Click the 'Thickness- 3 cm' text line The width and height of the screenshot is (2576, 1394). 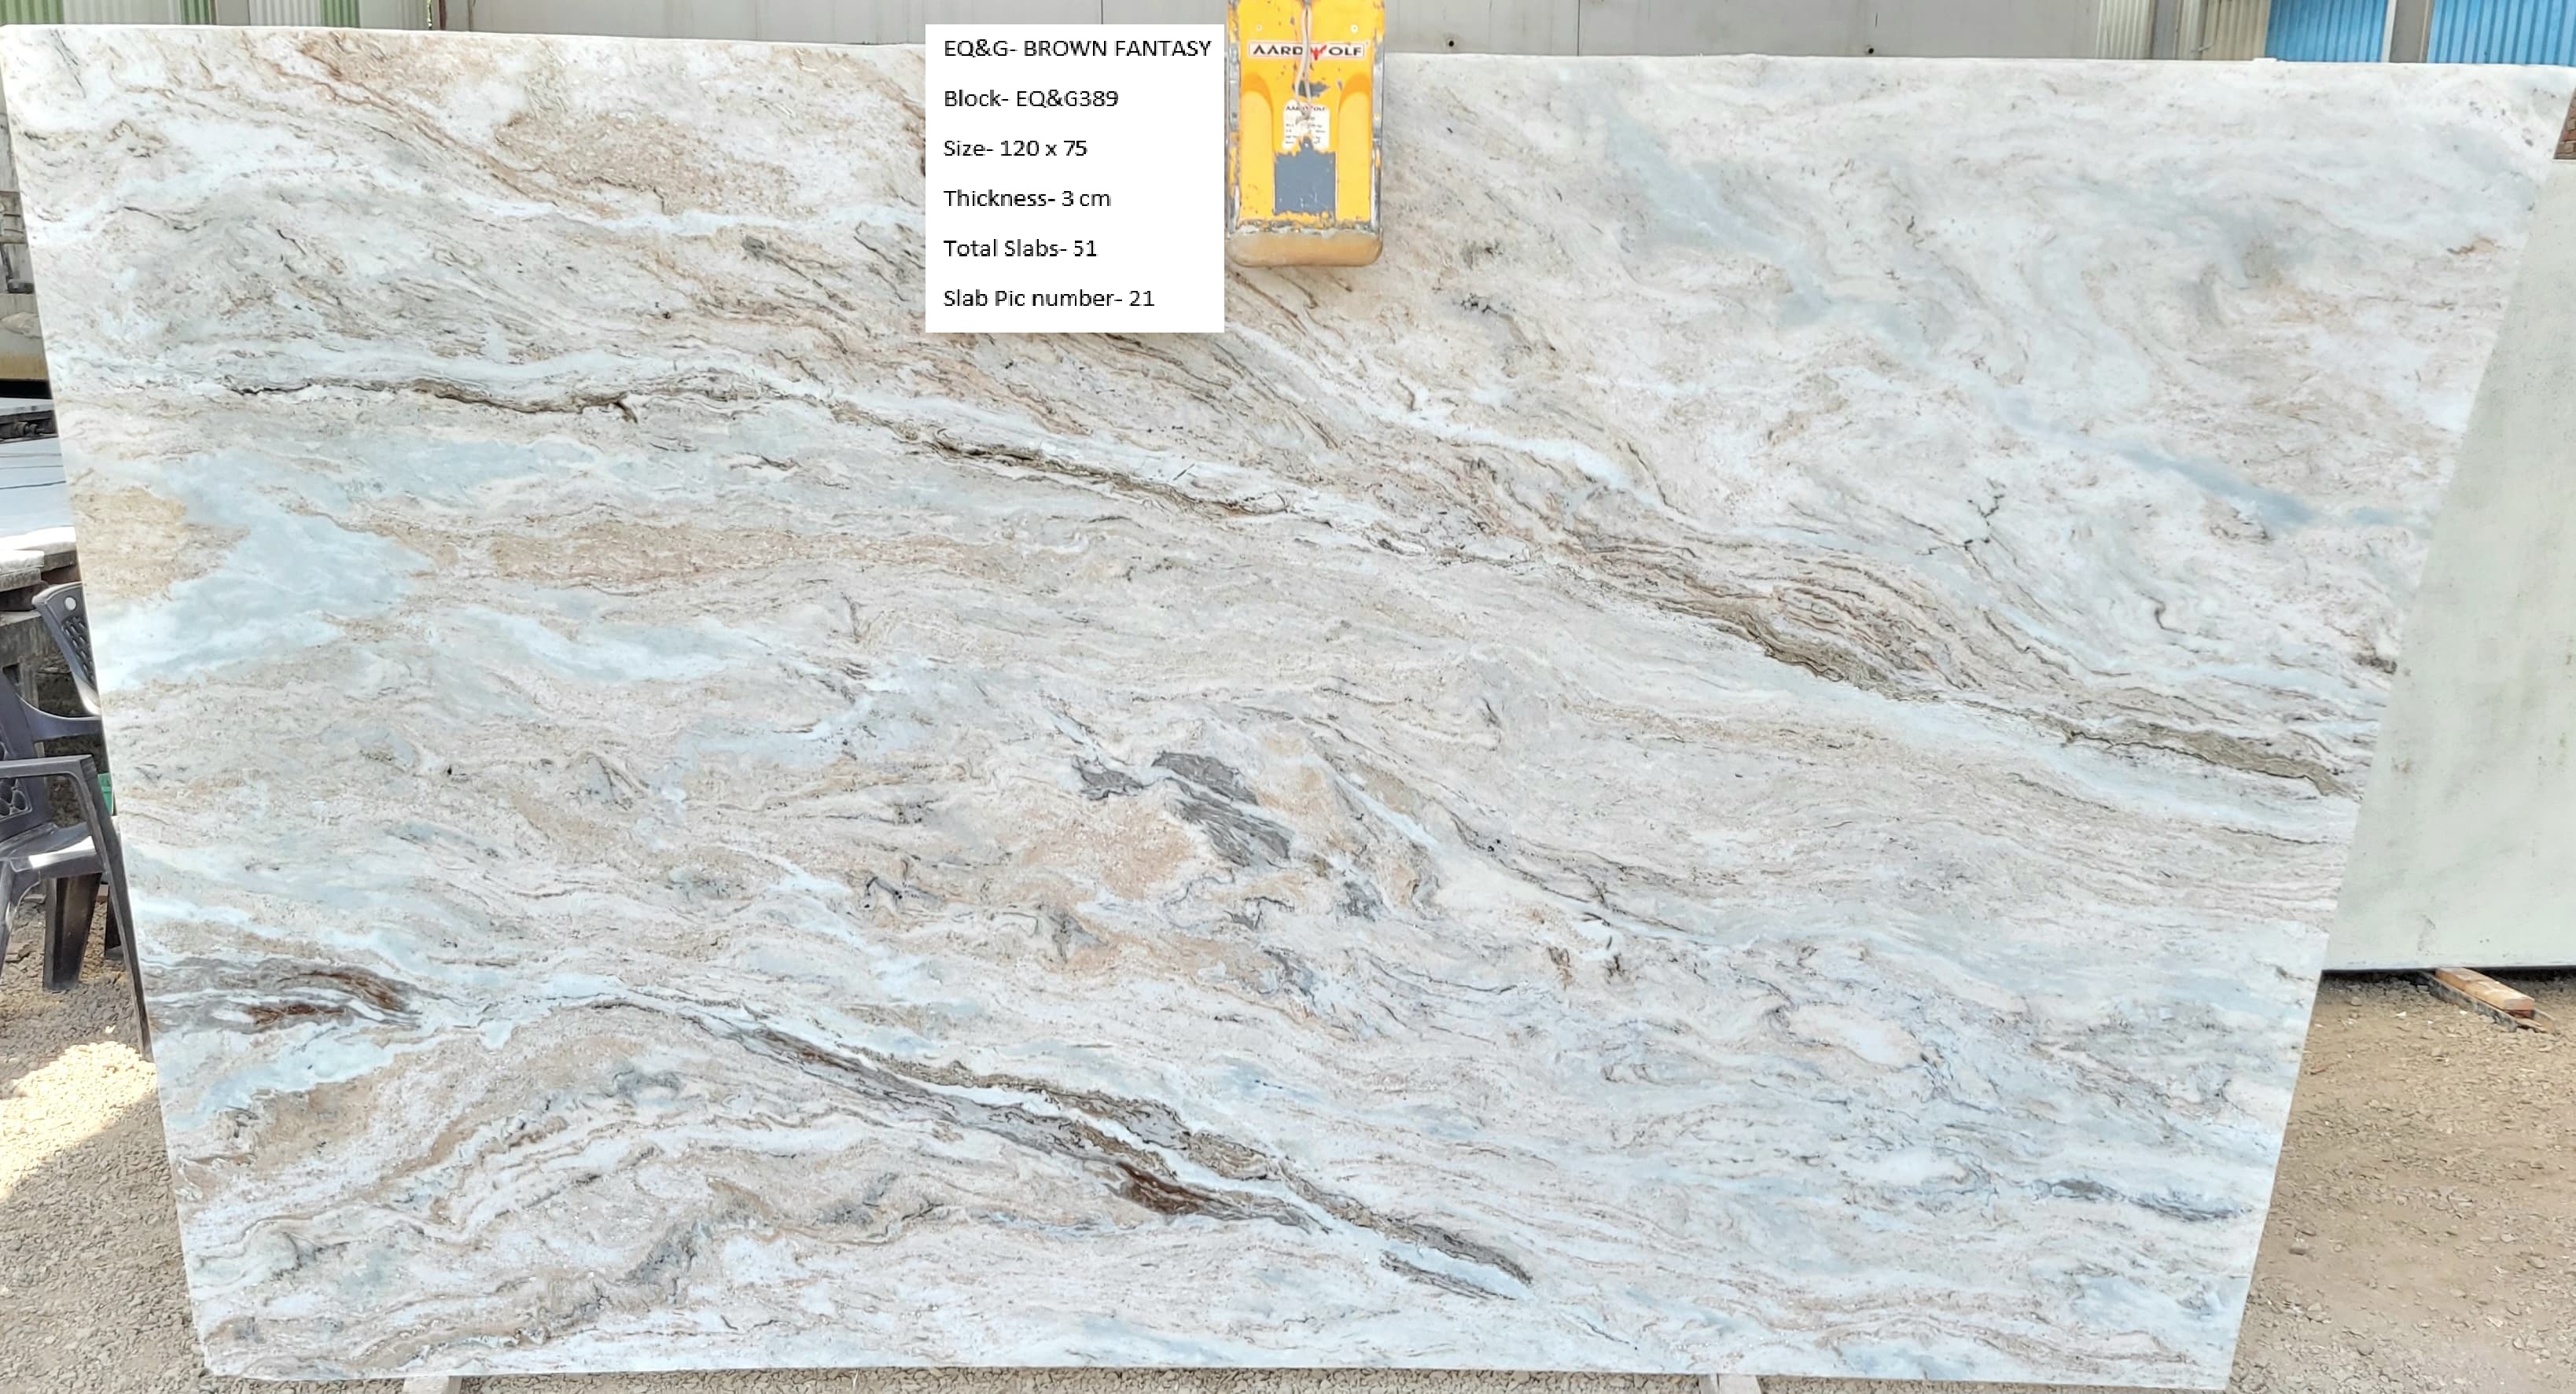tap(1026, 198)
